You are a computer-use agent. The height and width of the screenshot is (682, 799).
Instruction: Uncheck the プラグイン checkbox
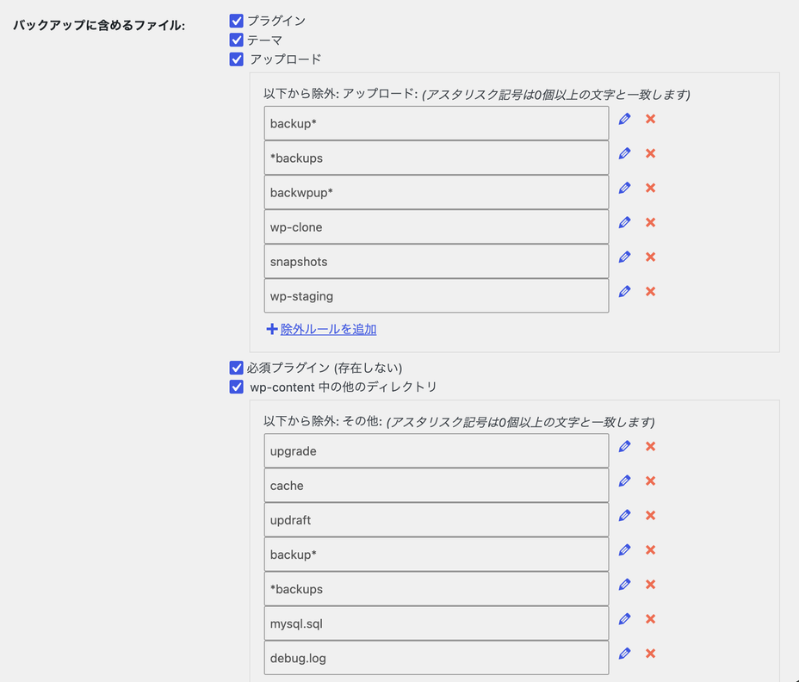tap(237, 21)
